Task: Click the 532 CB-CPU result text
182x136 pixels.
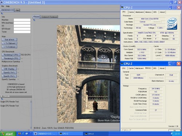Action: click(x=26, y=55)
